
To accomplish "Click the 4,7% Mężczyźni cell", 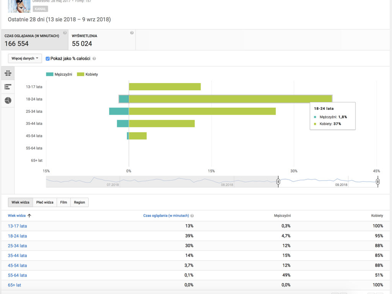I will click(286, 236).
